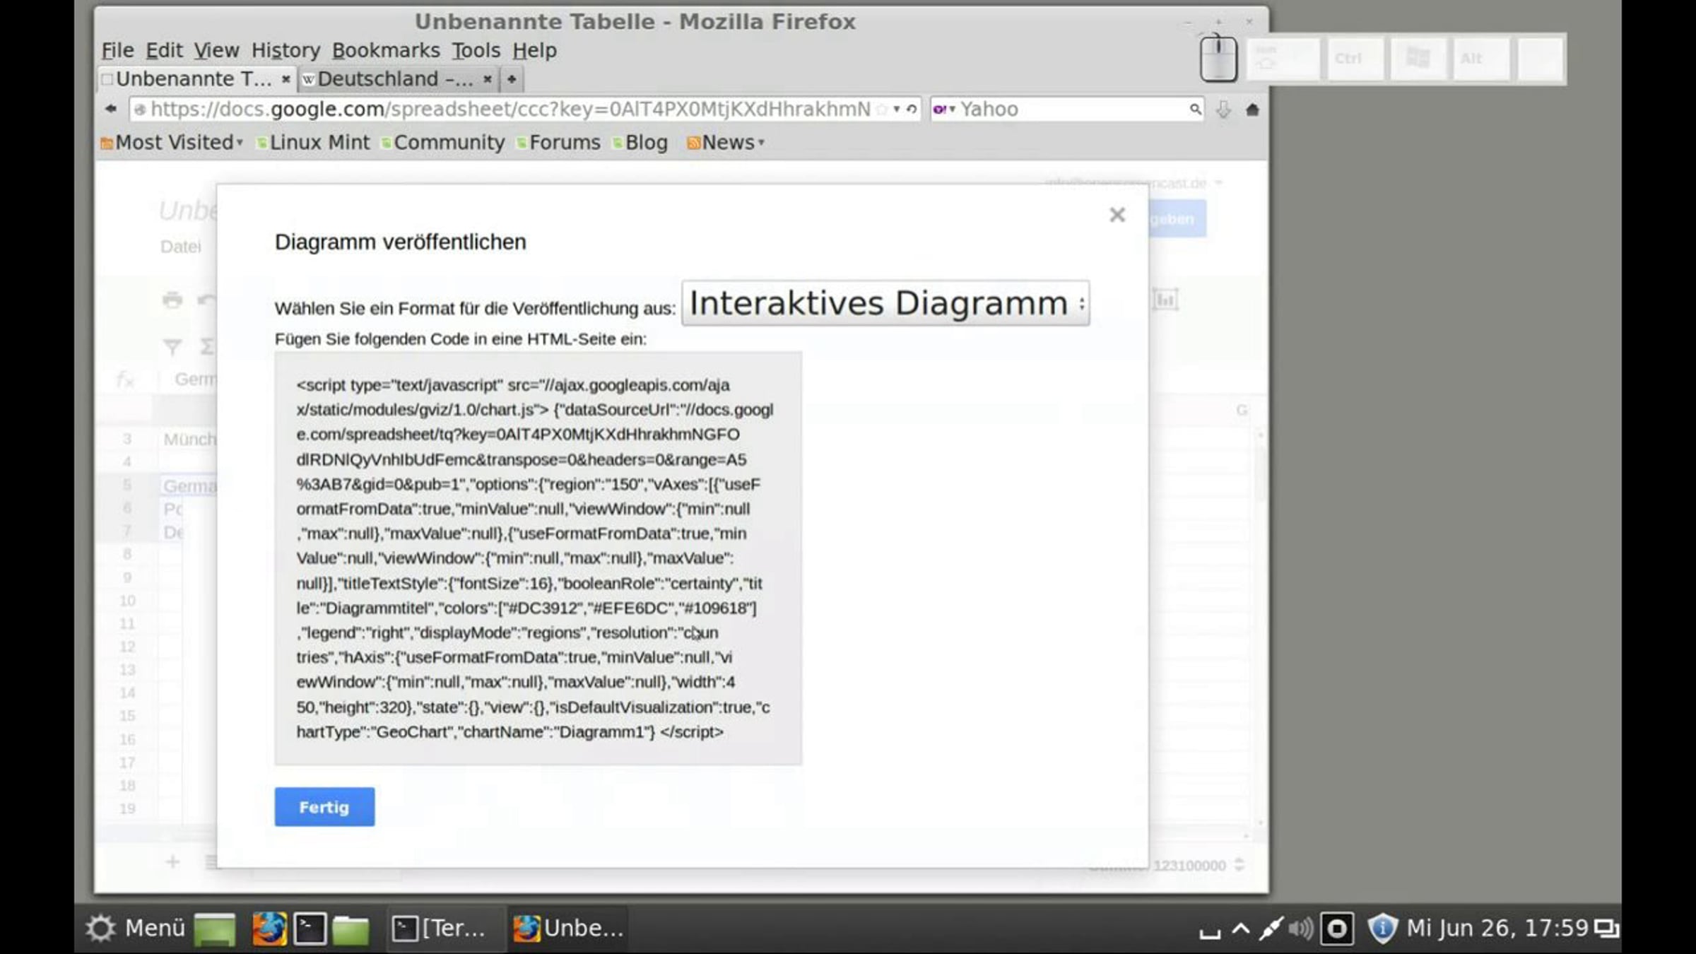This screenshot has height=954, width=1696.
Task: Expand the Interaktives Diagramm format dropdown
Action: coord(885,304)
